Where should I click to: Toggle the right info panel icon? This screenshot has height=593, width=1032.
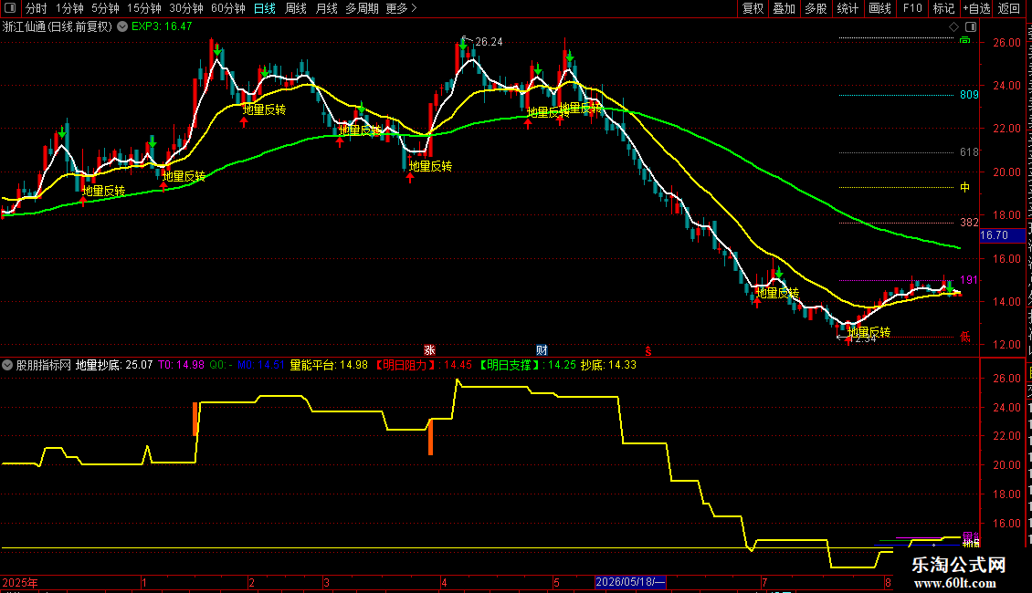[971, 27]
